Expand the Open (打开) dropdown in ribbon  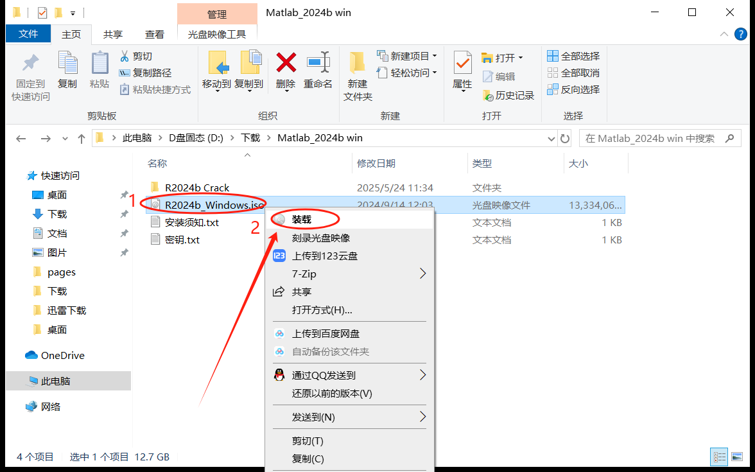(521, 58)
